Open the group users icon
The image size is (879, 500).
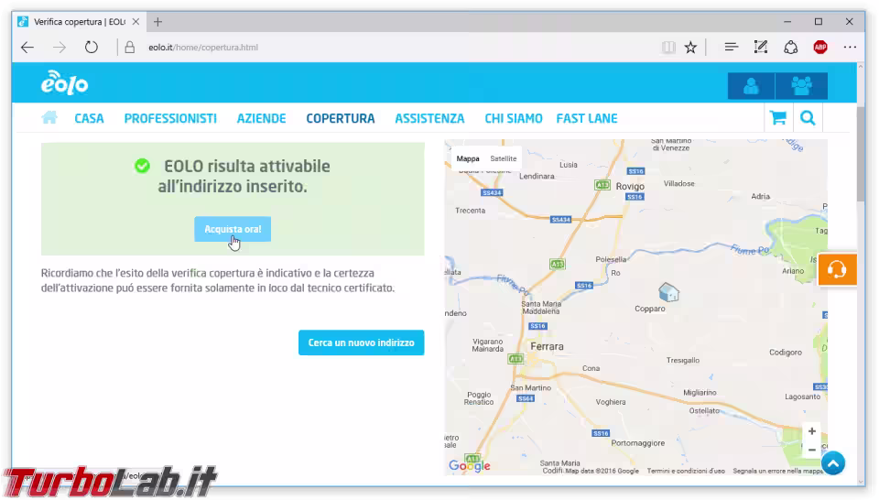click(802, 86)
